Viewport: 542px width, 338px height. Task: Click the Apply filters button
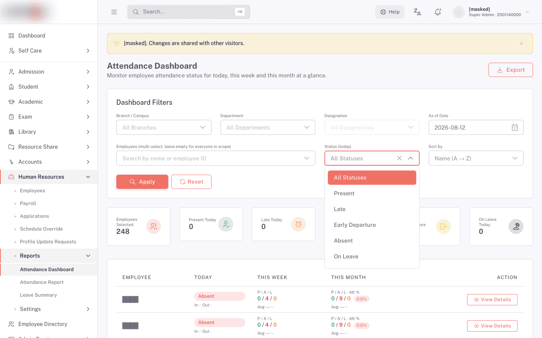[142, 182]
